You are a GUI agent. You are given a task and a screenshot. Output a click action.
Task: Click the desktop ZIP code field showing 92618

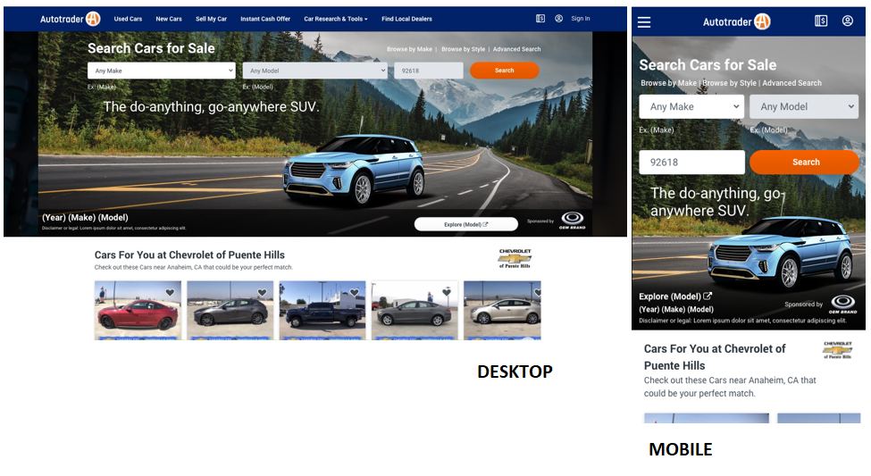pyautogui.click(x=429, y=71)
